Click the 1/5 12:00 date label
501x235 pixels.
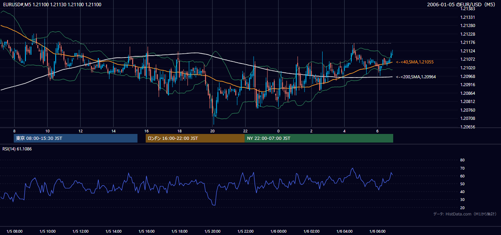click(80, 231)
